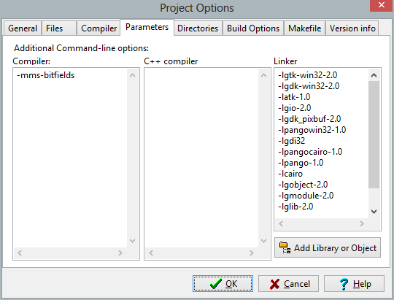Click Compiler box scroll right arrow

[x=120, y=253]
